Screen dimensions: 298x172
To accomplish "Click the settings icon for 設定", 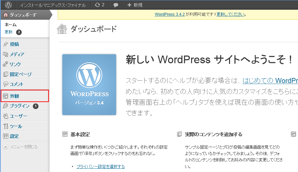I will click(x=5, y=136).
